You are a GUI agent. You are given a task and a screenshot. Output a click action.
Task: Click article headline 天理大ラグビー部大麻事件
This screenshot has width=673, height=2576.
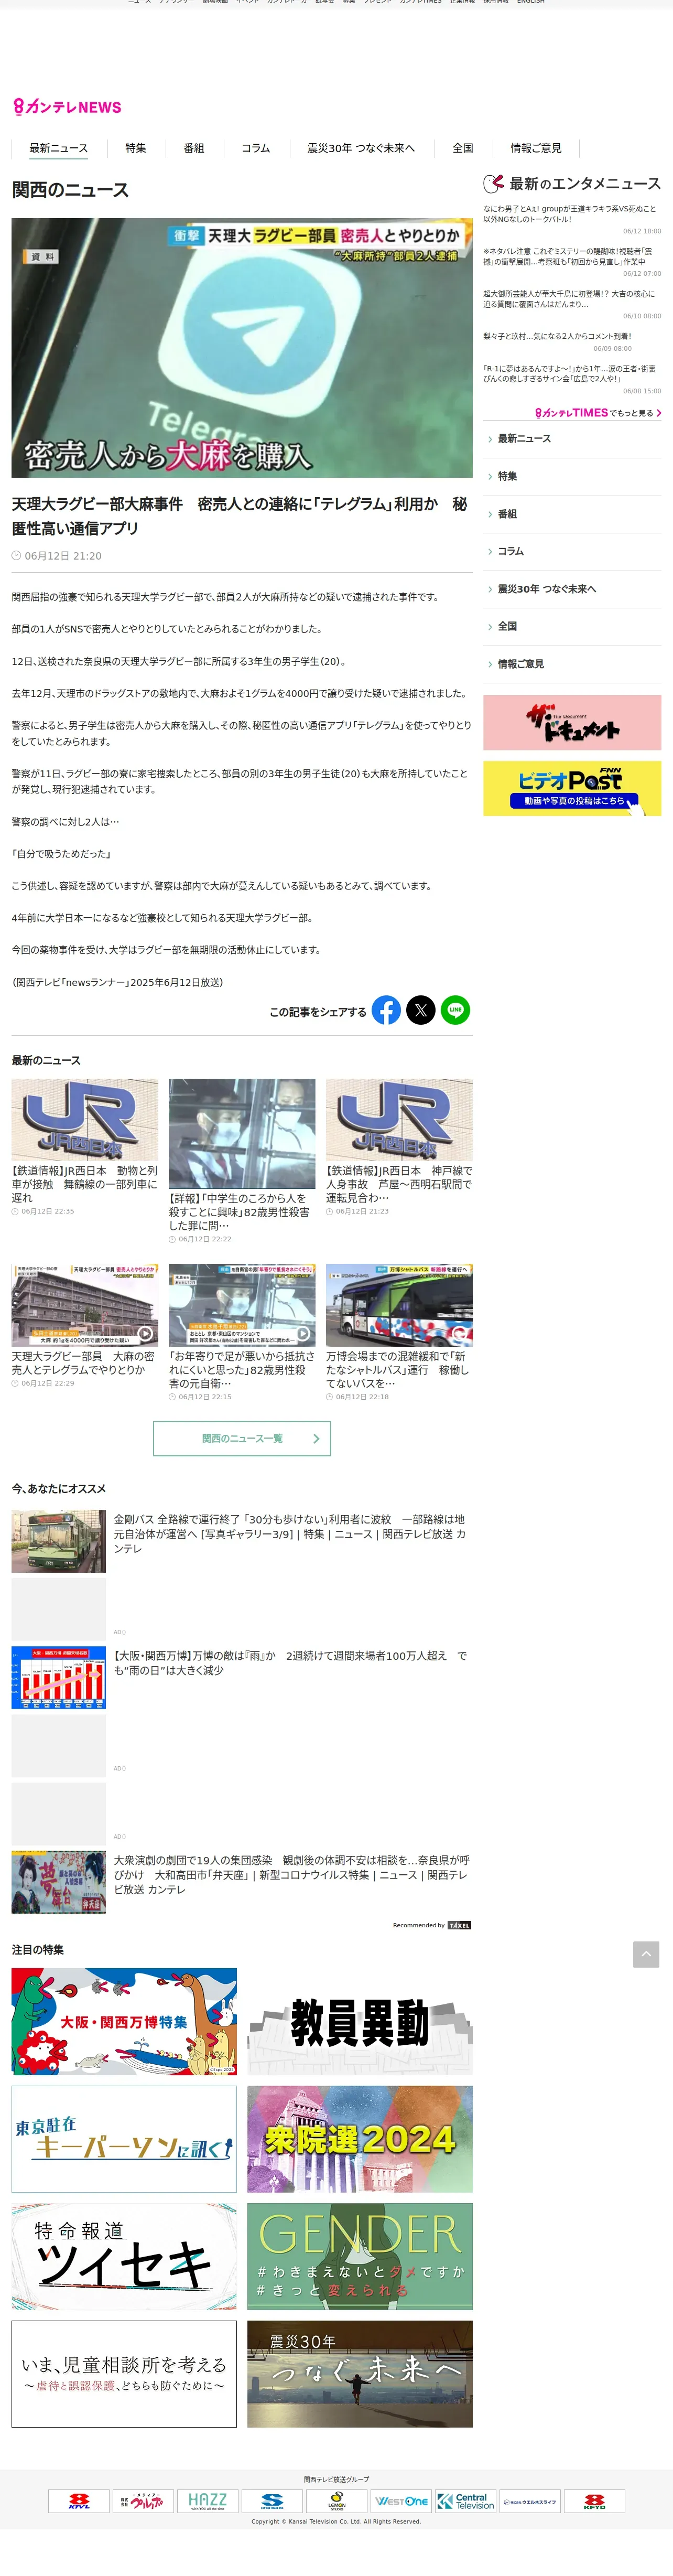tap(240, 516)
